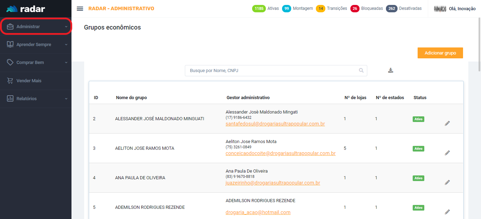Click the radar logo
The height and width of the screenshot is (219, 481).
(x=26, y=9)
